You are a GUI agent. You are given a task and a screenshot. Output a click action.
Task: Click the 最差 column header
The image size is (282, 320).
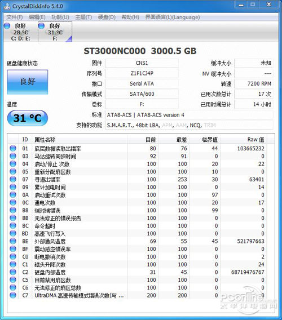pyautogui.click(x=174, y=140)
